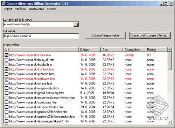Open the Nastavenie menu
175x128 pixels.
(36, 9)
